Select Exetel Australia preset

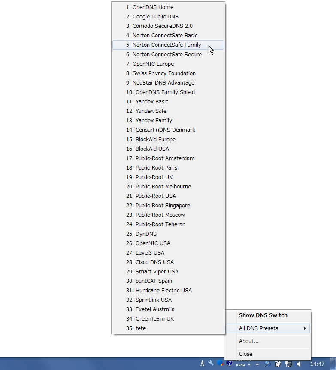[168, 309]
